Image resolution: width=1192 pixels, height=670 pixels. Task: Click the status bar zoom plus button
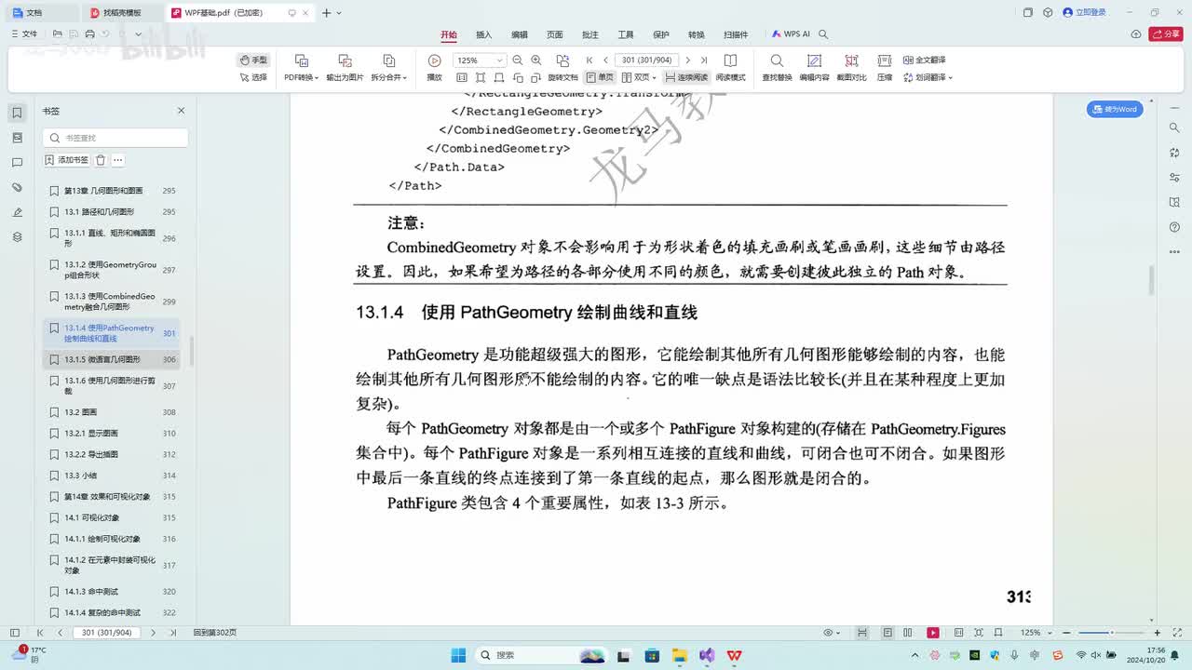click(1157, 633)
